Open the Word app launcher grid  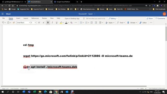point(3,14)
